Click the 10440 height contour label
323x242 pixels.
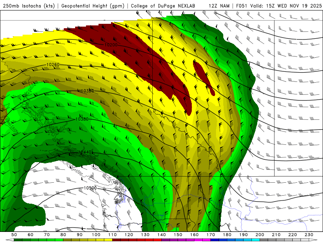(85, 152)
